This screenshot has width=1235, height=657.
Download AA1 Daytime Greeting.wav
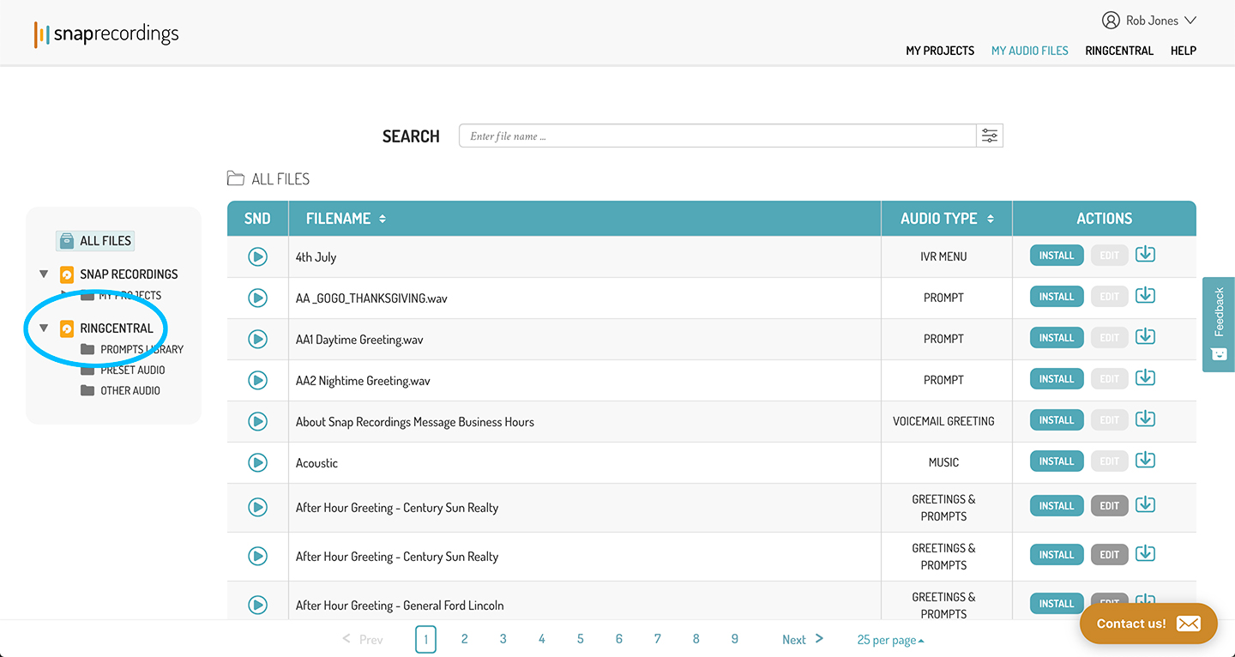coord(1145,337)
